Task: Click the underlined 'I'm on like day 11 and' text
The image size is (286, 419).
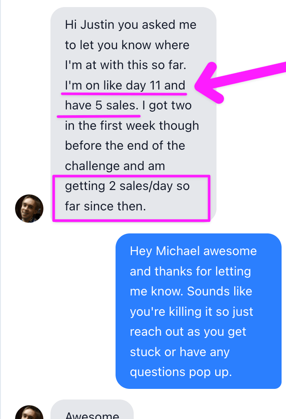Action: 125,85
